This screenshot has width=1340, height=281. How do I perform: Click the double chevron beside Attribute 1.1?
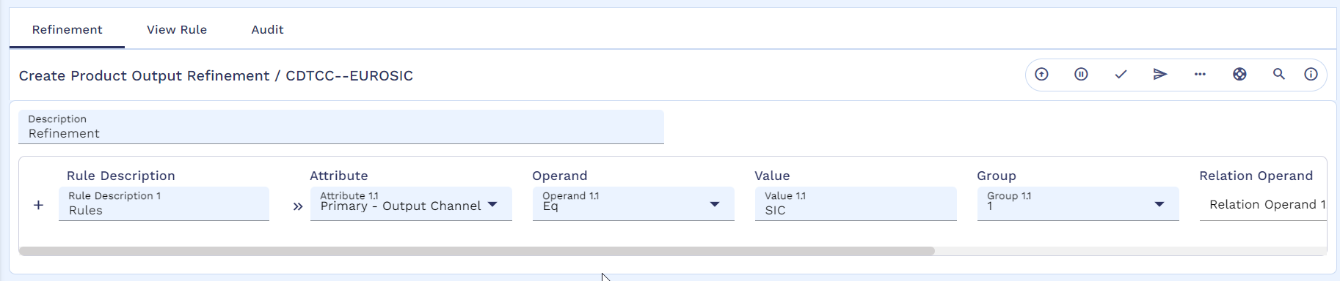coord(297,206)
